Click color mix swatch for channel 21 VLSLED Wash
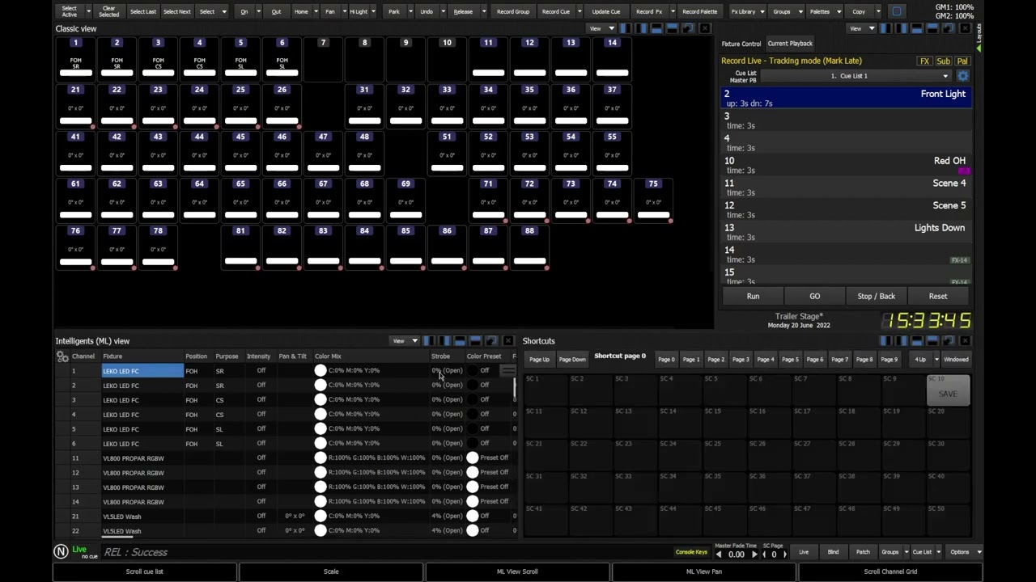1036x582 pixels. pos(321,517)
